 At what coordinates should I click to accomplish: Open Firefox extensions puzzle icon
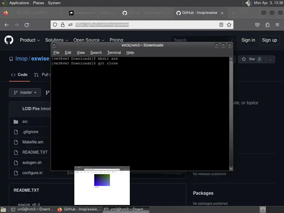[267, 25]
